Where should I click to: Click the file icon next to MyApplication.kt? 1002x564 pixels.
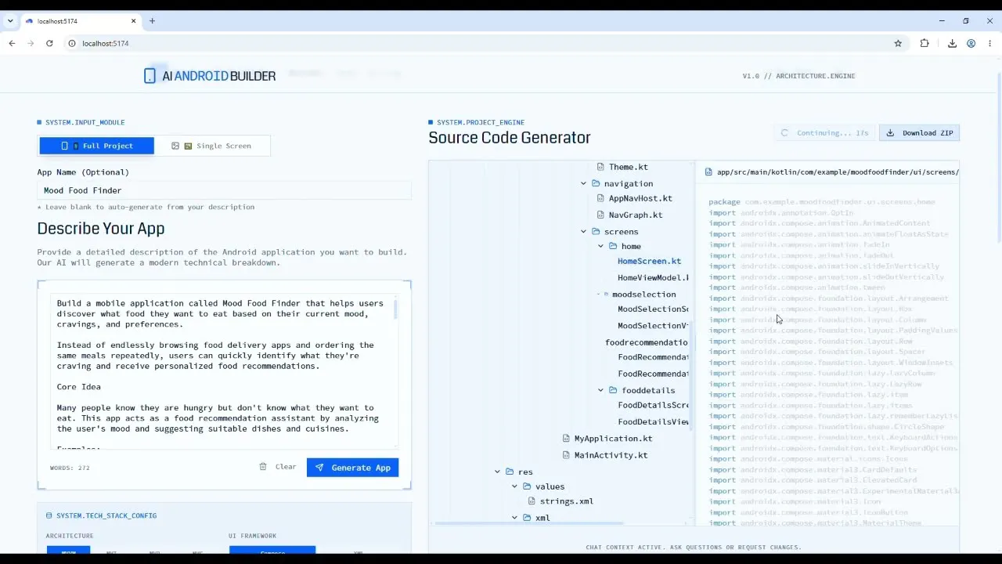566,439
